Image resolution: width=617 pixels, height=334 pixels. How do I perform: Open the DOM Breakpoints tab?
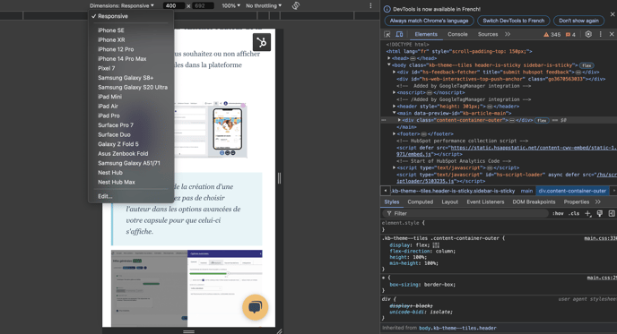[x=534, y=201]
